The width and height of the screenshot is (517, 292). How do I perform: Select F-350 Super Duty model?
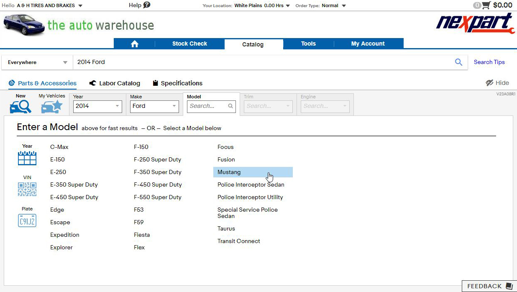pyautogui.click(x=158, y=172)
